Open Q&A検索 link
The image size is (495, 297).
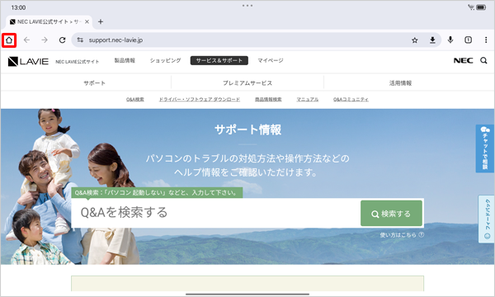(x=135, y=100)
